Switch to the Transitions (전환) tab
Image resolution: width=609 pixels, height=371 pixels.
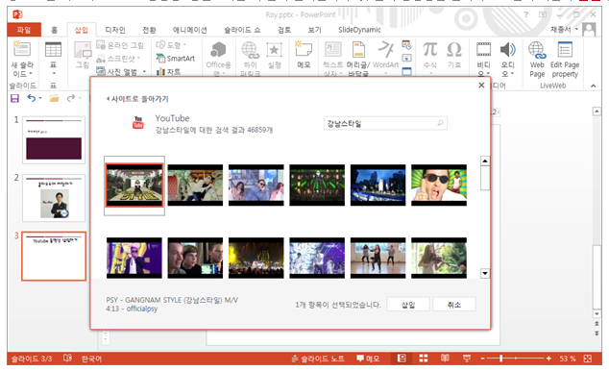click(149, 30)
